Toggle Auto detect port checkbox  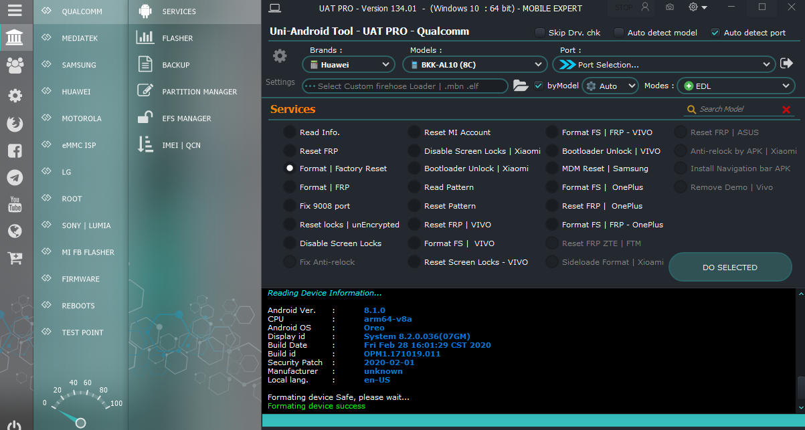715,32
